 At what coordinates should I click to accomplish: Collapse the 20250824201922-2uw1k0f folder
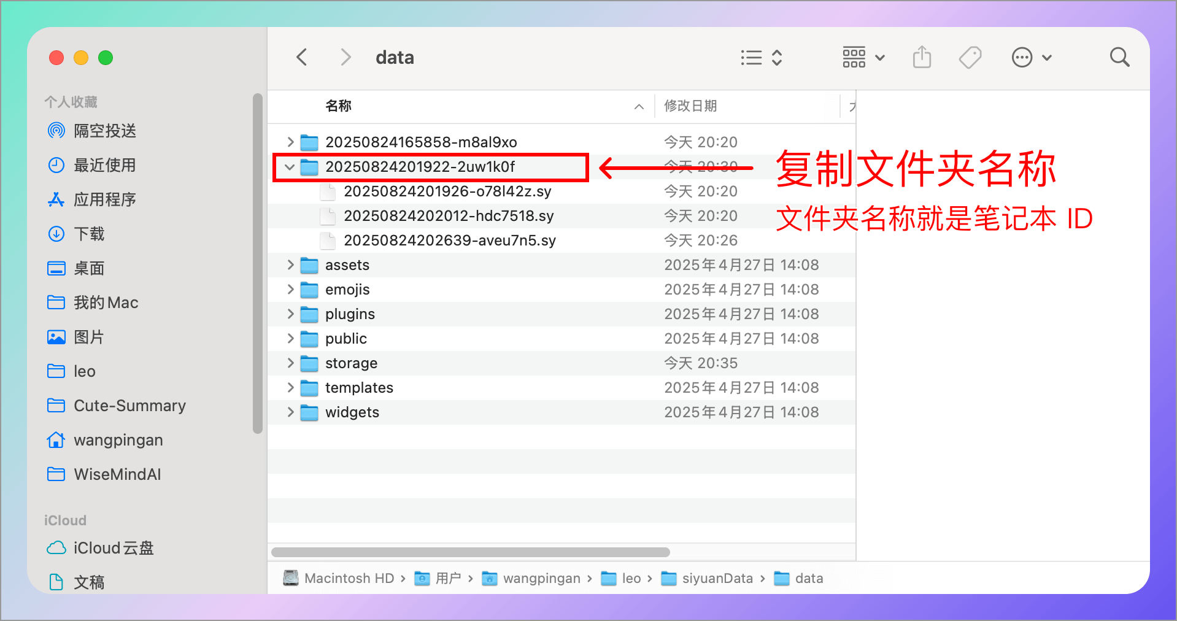point(290,166)
